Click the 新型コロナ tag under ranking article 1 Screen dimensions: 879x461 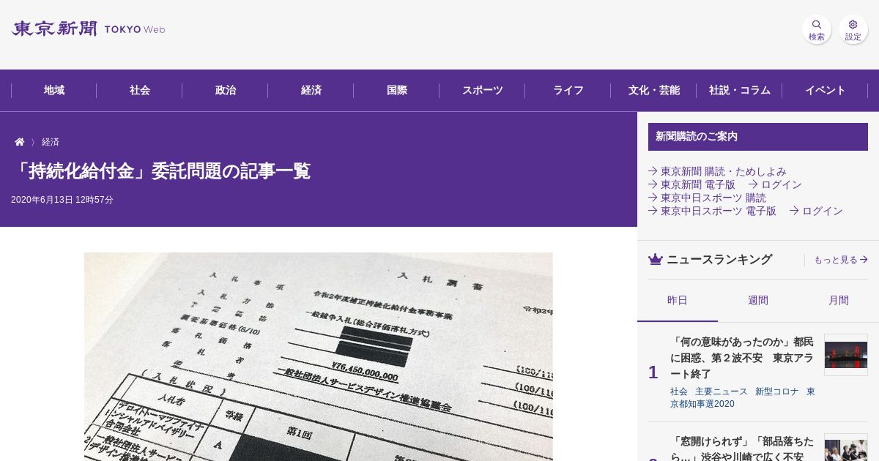tap(777, 391)
